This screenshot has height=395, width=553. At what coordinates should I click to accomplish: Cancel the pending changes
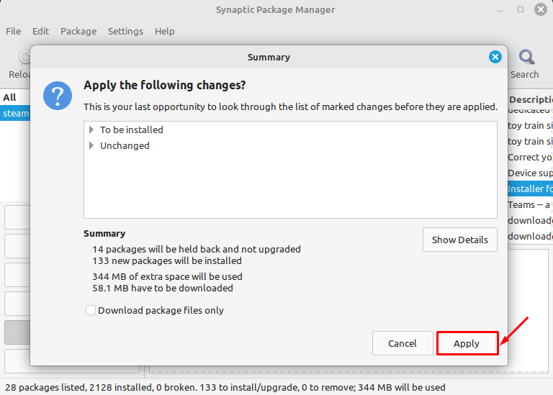click(x=403, y=343)
